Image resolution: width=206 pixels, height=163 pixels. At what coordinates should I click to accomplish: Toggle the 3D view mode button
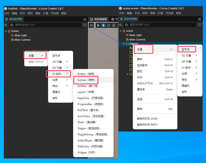coord(91,25)
